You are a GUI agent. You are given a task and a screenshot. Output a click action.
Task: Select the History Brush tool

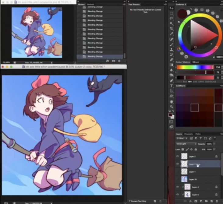[172, 55]
